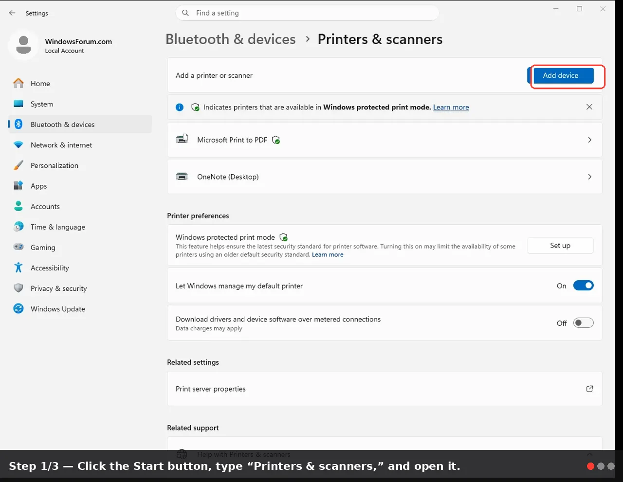This screenshot has height=482, width=623.
Task: Click the Microsoft Print to PDF printer icon
Action: click(182, 140)
